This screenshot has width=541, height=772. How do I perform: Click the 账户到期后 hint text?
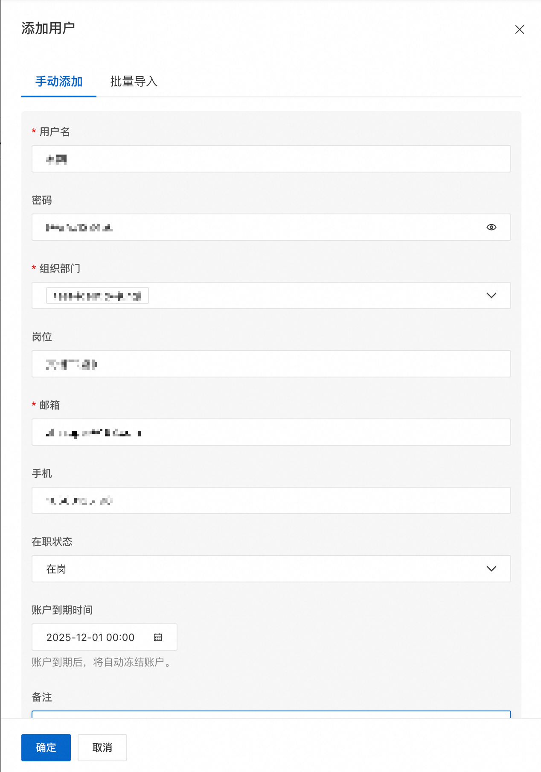102,662
